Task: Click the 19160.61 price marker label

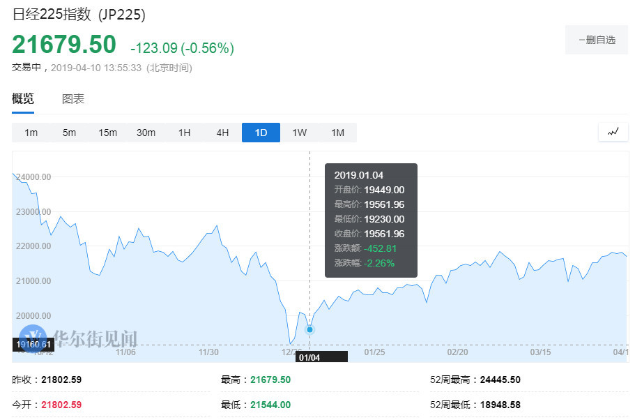Action: 33,345
